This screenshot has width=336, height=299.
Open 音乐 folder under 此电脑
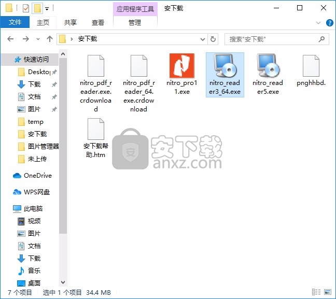pos(29,270)
